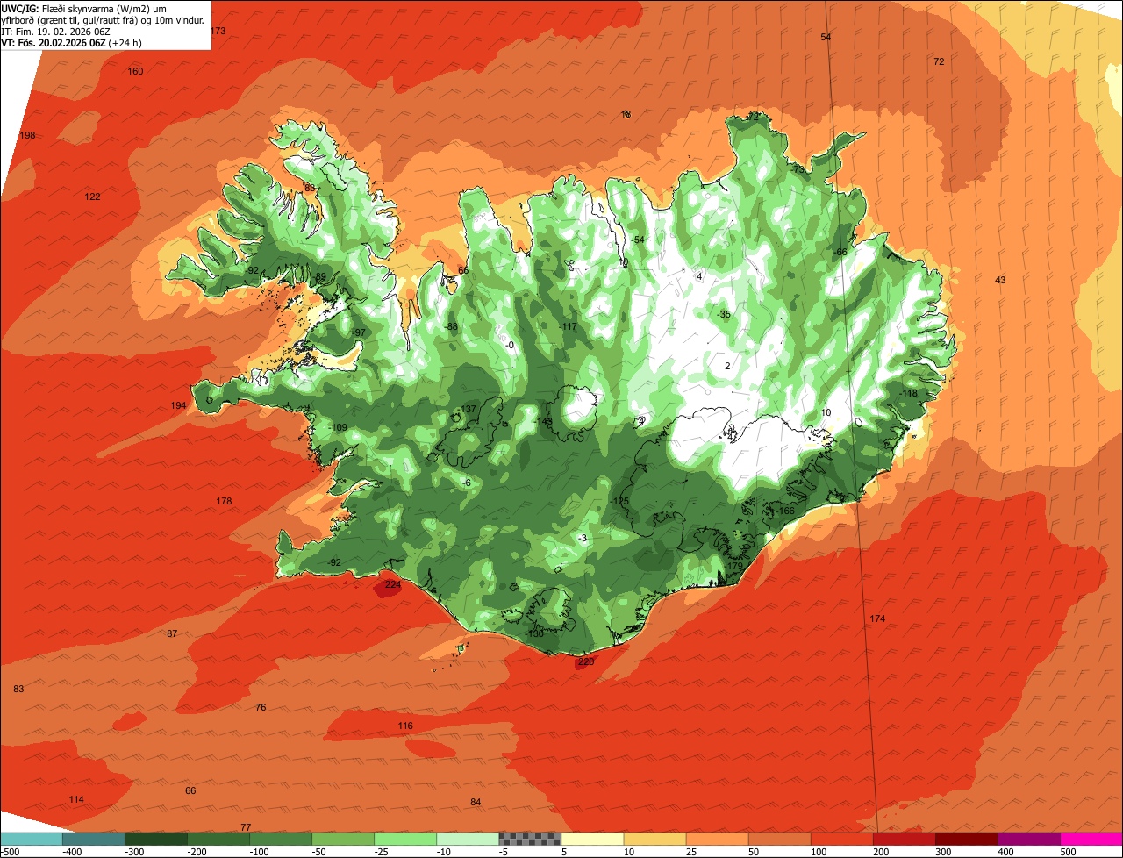Click the map value -118 in the Eastfjords
This screenshot has height=858, width=1123.
coord(908,394)
